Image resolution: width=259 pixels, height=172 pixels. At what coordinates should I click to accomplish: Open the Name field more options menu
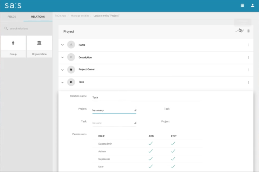click(248, 45)
